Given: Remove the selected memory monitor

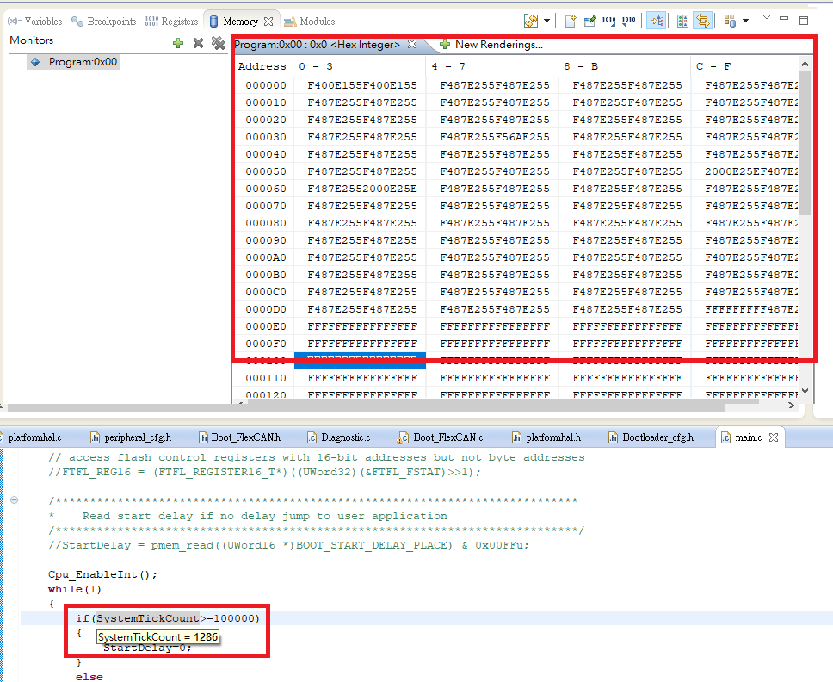Looking at the screenshot, I should 198,43.
